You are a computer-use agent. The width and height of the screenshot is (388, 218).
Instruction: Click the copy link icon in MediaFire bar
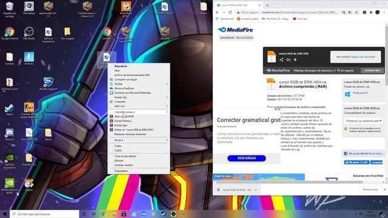[x=289, y=59]
